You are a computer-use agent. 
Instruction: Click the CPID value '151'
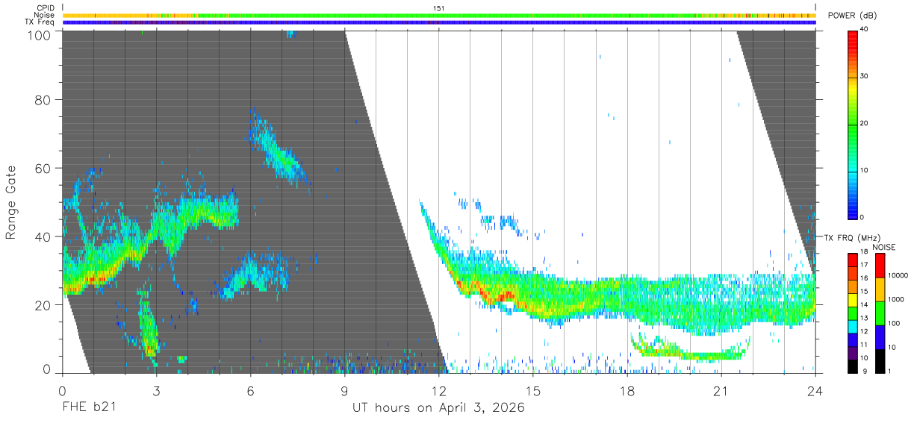438,8
